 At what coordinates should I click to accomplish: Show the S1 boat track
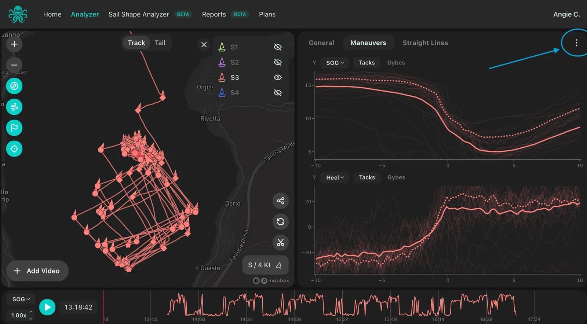pyautogui.click(x=278, y=47)
